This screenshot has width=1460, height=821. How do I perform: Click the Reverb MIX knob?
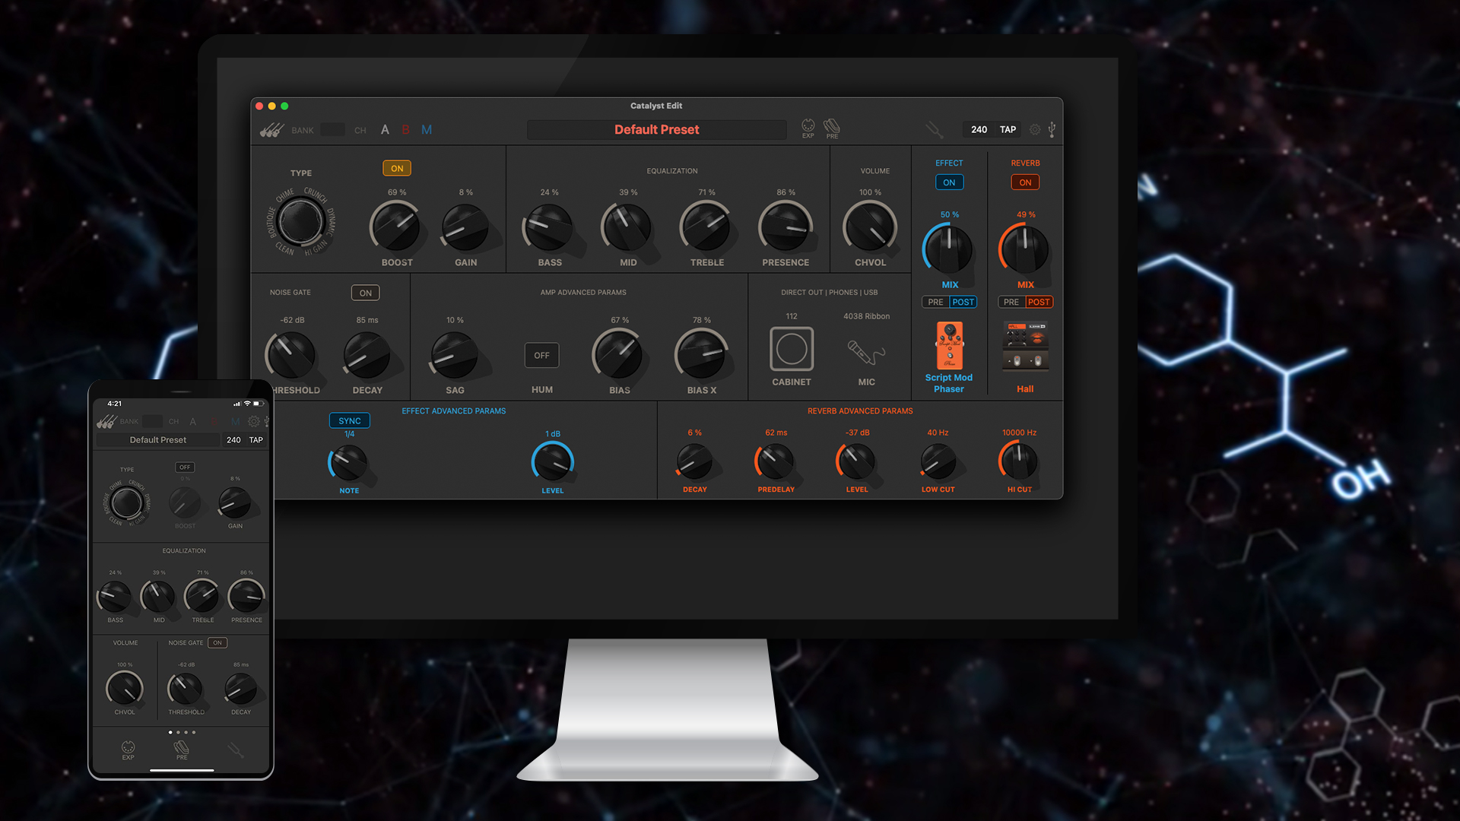point(1024,249)
